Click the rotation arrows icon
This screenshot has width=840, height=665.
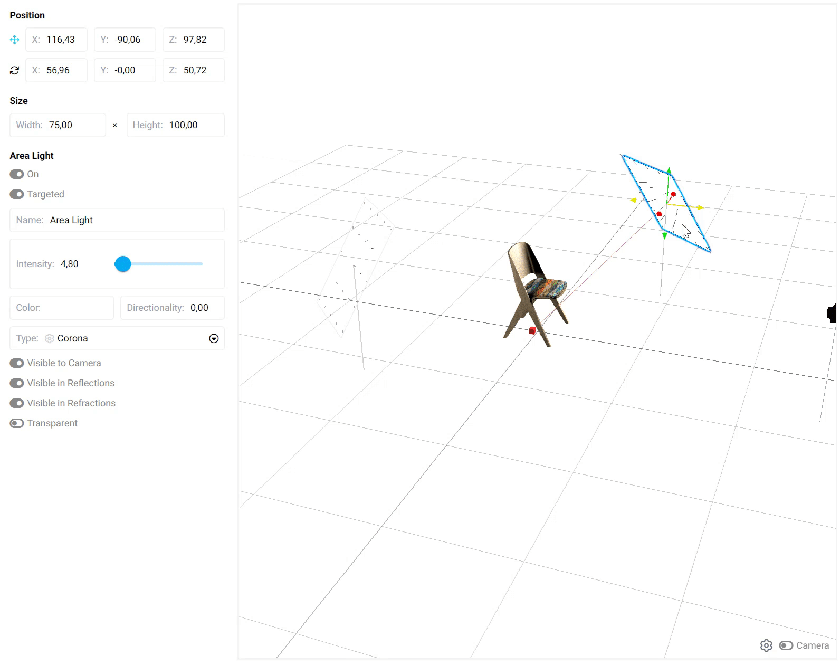[15, 70]
